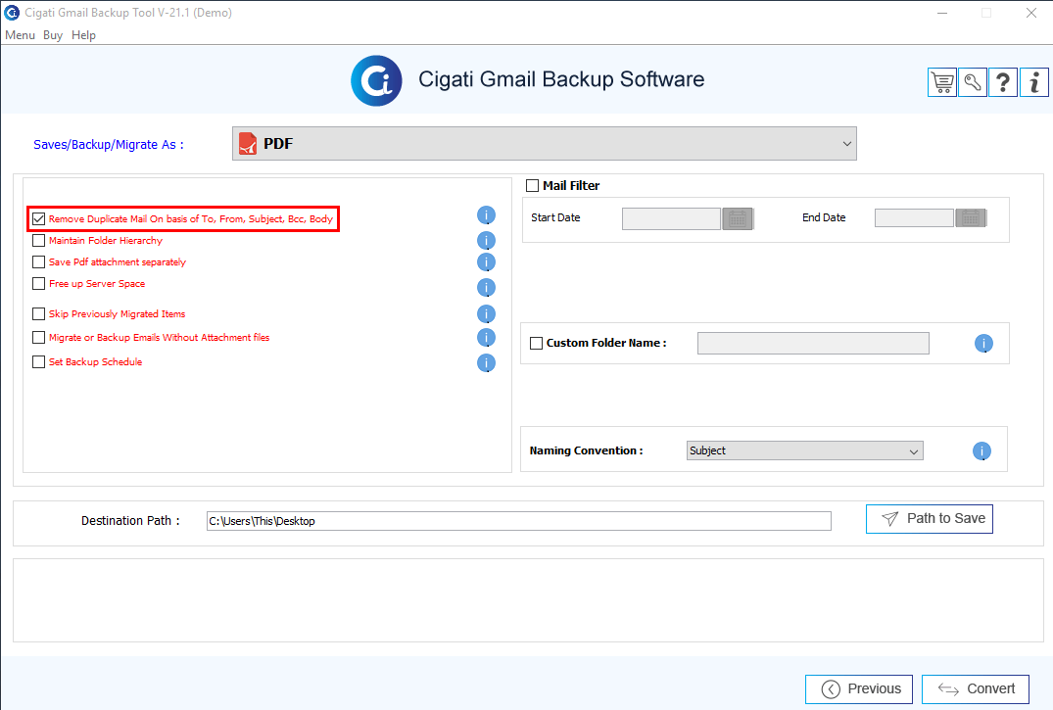
Task: Click the about info icon in header
Action: coord(1034,82)
